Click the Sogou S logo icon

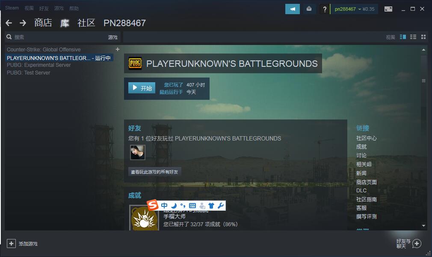click(152, 205)
